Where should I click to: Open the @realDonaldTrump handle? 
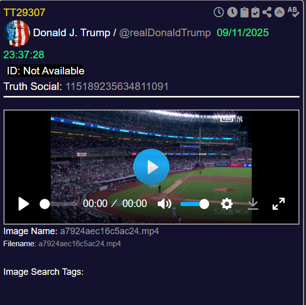point(165,33)
